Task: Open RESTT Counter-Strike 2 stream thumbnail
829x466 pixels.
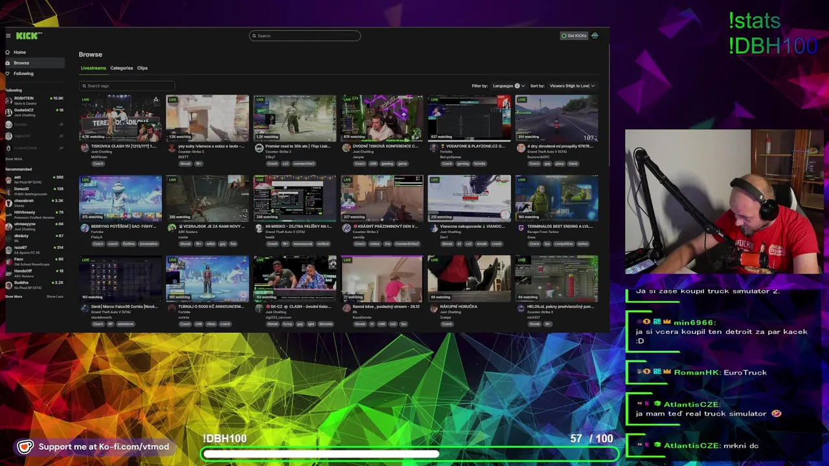Action: (207, 118)
